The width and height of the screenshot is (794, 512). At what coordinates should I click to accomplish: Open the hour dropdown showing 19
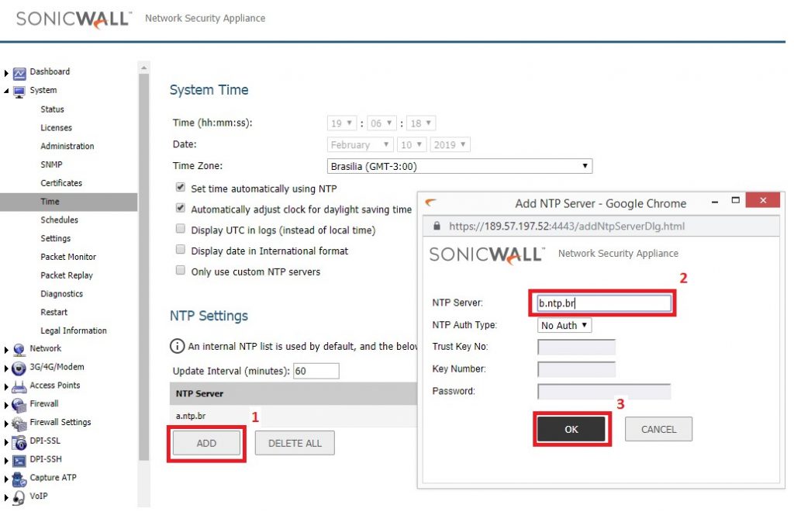(342, 123)
